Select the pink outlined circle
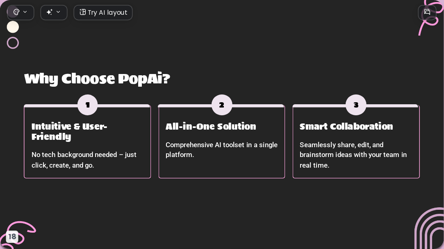The image size is (444, 249). pos(13,43)
